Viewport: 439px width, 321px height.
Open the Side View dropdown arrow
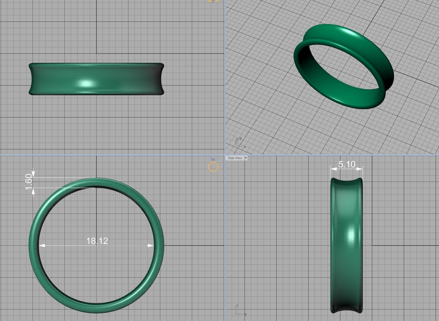tap(246, 158)
